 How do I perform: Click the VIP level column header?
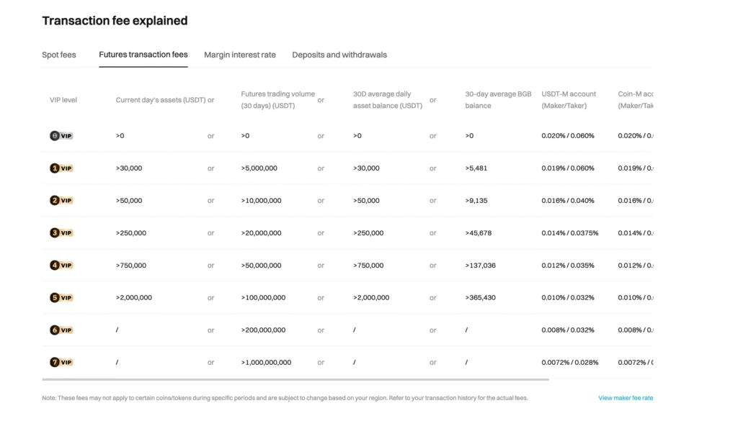(63, 100)
